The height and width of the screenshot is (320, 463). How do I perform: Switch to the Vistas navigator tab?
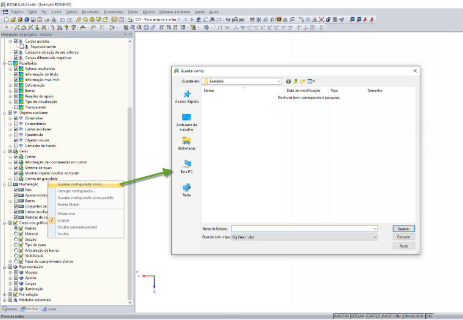pos(49,309)
